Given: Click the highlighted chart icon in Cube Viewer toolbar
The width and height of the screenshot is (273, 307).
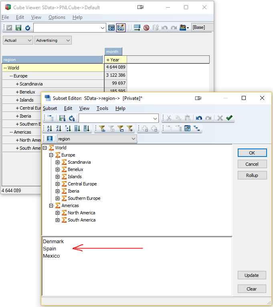Looking at the screenshot, I should (x=121, y=28).
